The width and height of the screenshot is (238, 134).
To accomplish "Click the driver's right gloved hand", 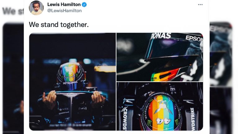I will click(x=49, y=99).
